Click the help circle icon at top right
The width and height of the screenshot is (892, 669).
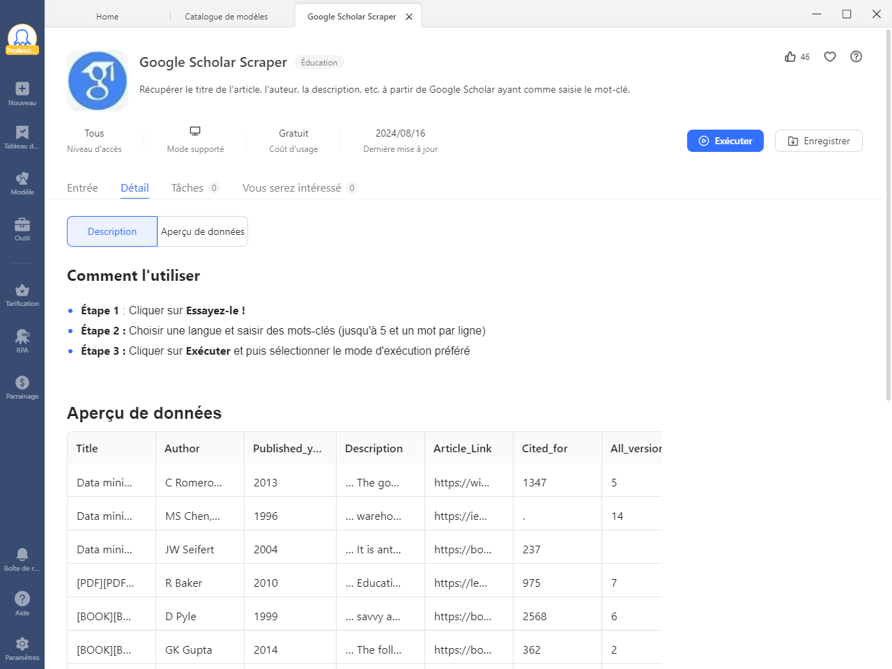[856, 56]
